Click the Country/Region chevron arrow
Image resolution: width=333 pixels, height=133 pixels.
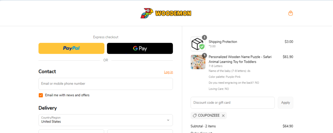[x=168, y=120]
